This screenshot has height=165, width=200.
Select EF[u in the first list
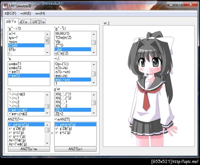[26, 49]
